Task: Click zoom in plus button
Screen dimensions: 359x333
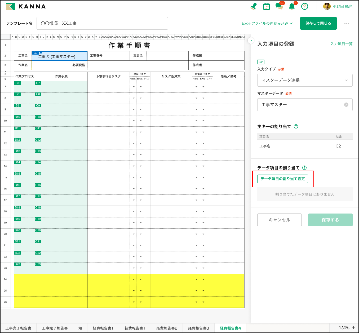Action: (x=353, y=328)
